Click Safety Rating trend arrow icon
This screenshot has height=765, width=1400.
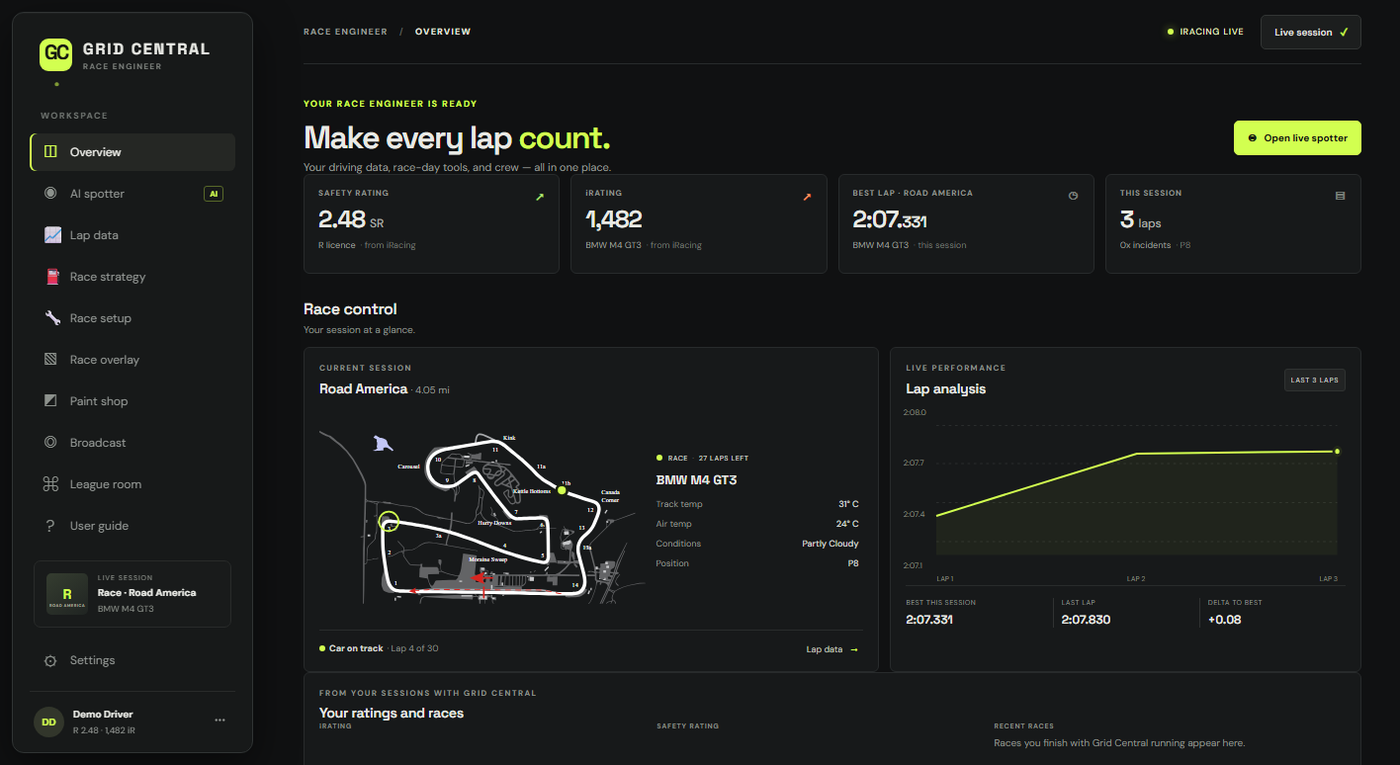pos(540,197)
